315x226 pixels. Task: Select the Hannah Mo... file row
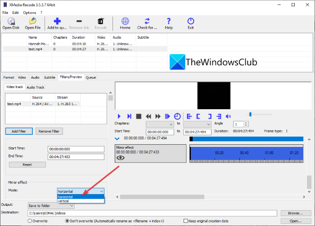pos(85,44)
